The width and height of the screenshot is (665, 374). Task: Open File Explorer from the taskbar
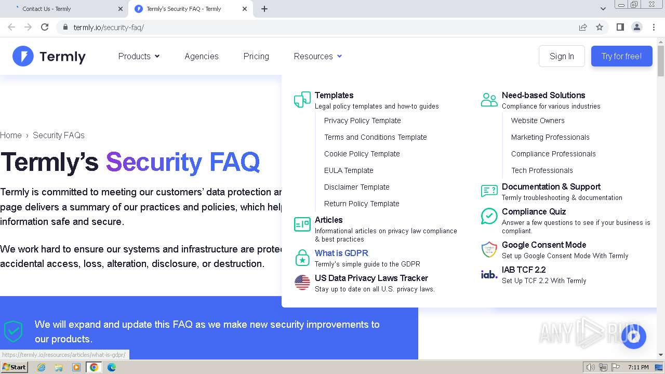(59, 367)
